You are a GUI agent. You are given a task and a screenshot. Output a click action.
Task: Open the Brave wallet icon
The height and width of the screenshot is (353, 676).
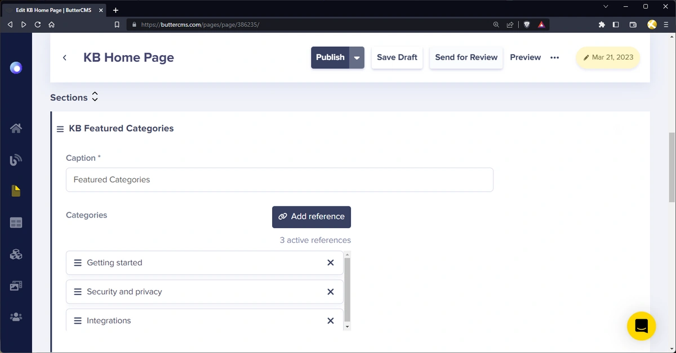tap(633, 25)
